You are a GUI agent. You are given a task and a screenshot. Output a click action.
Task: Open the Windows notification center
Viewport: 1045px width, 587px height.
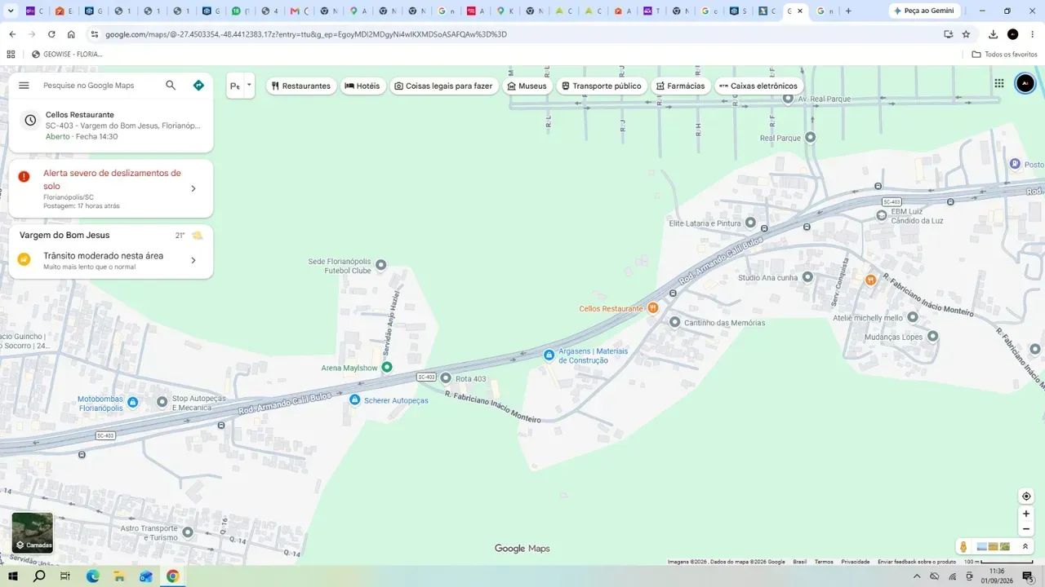[1028, 576]
